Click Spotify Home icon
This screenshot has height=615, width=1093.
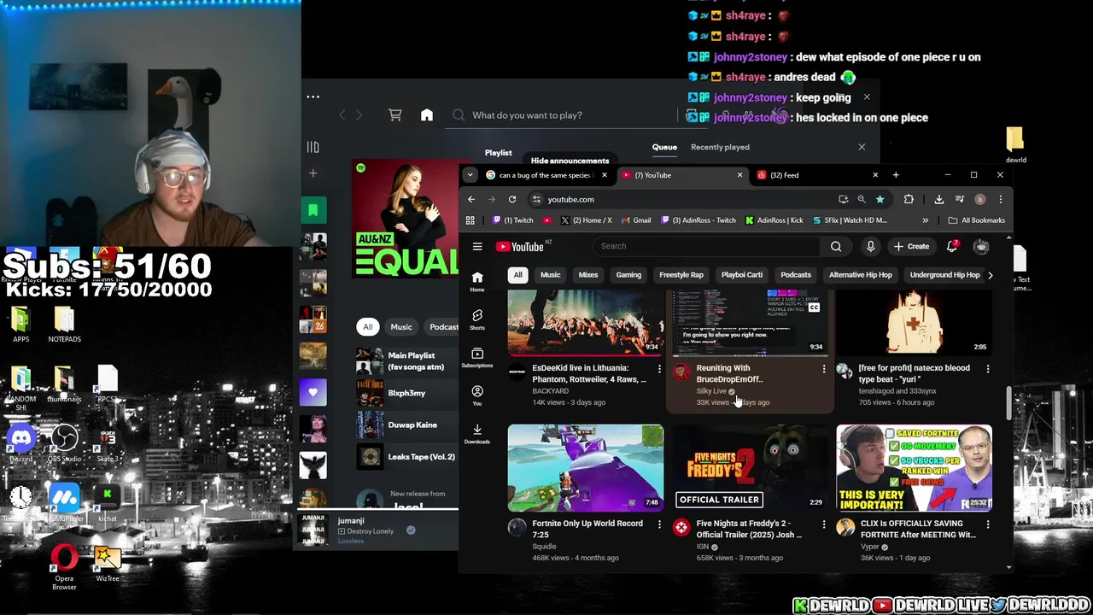pyautogui.click(x=427, y=115)
